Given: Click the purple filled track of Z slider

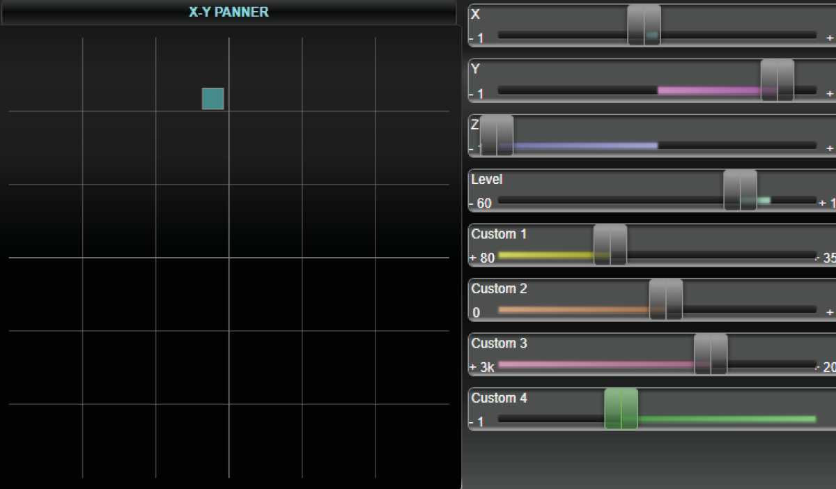Looking at the screenshot, I should [585, 146].
